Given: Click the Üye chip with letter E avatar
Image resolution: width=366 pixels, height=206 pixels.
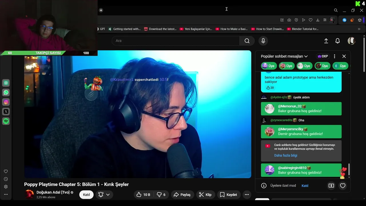Looking at the screenshot, I should click(x=340, y=66).
